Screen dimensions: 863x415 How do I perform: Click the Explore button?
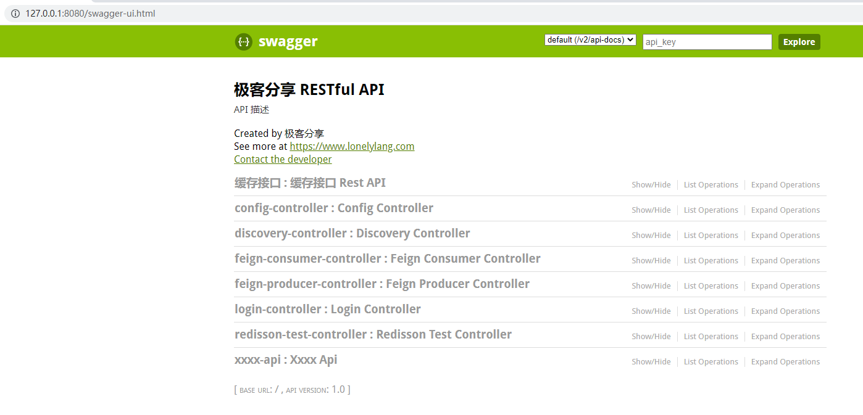pos(799,42)
